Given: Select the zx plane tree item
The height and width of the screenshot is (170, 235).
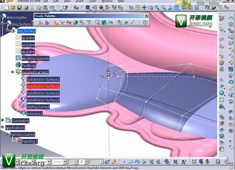Looking at the screenshot, I should (28, 52).
